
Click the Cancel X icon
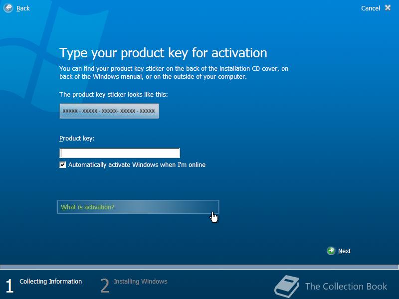388,8
